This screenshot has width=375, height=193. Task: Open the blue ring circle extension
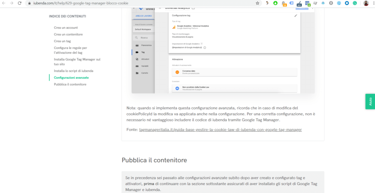(347, 3)
